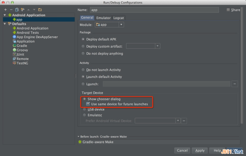This screenshot has width=246, height=156.
Task: Toggle Use same device for future launches
Action: (88, 104)
